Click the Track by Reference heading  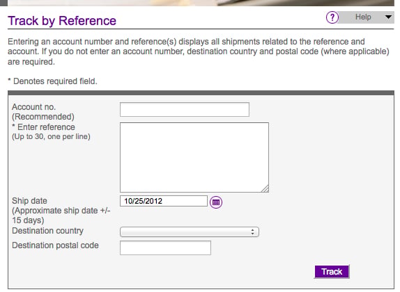pos(62,21)
